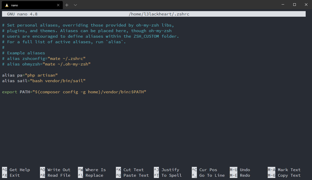This screenshot has height=180, width=312.
Task: Click the alias sail line text
Action: coord(44,81)
